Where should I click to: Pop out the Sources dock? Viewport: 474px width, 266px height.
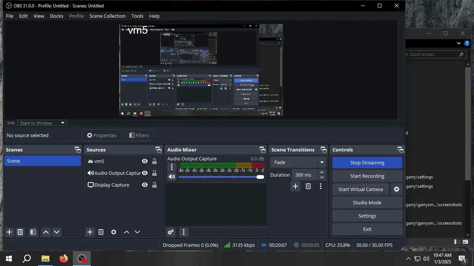(x=158, y=150)
